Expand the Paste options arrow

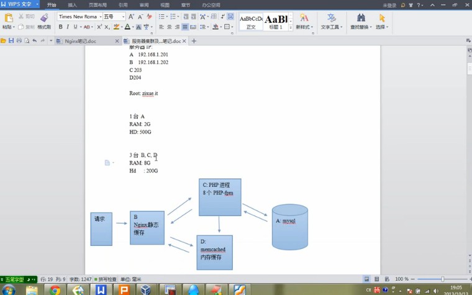(14, 27)
